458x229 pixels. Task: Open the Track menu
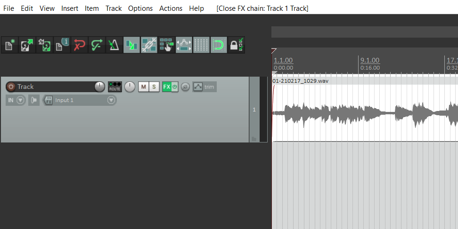(x=114, y=8)
